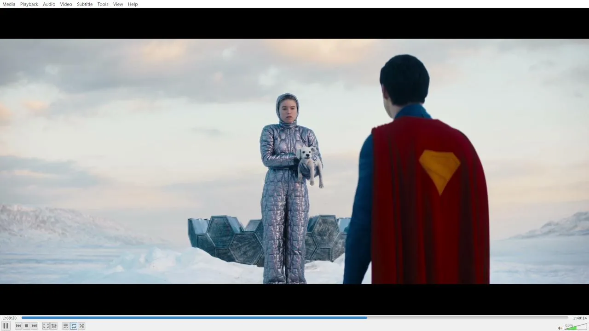Click the elapsed time 1:08:20
The image size is (589, 331).
tap(10, 318)
